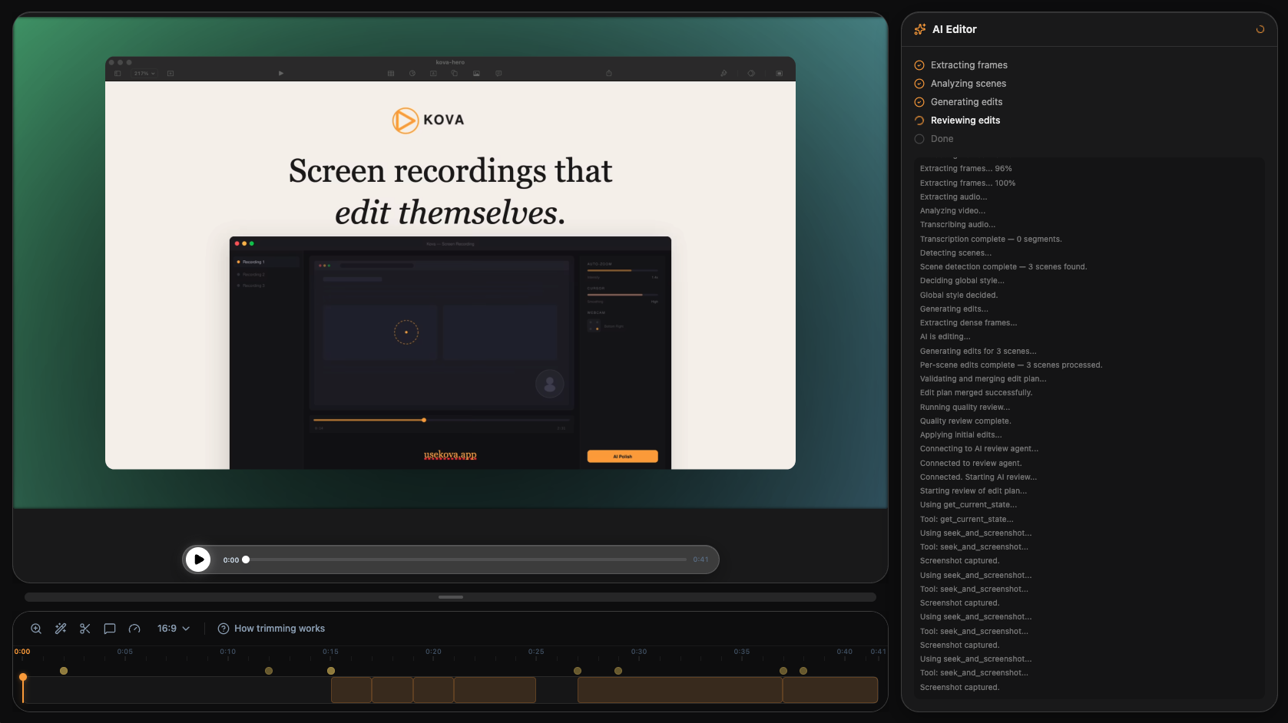Select the timeline marker at 0:02

pos(64,671)
